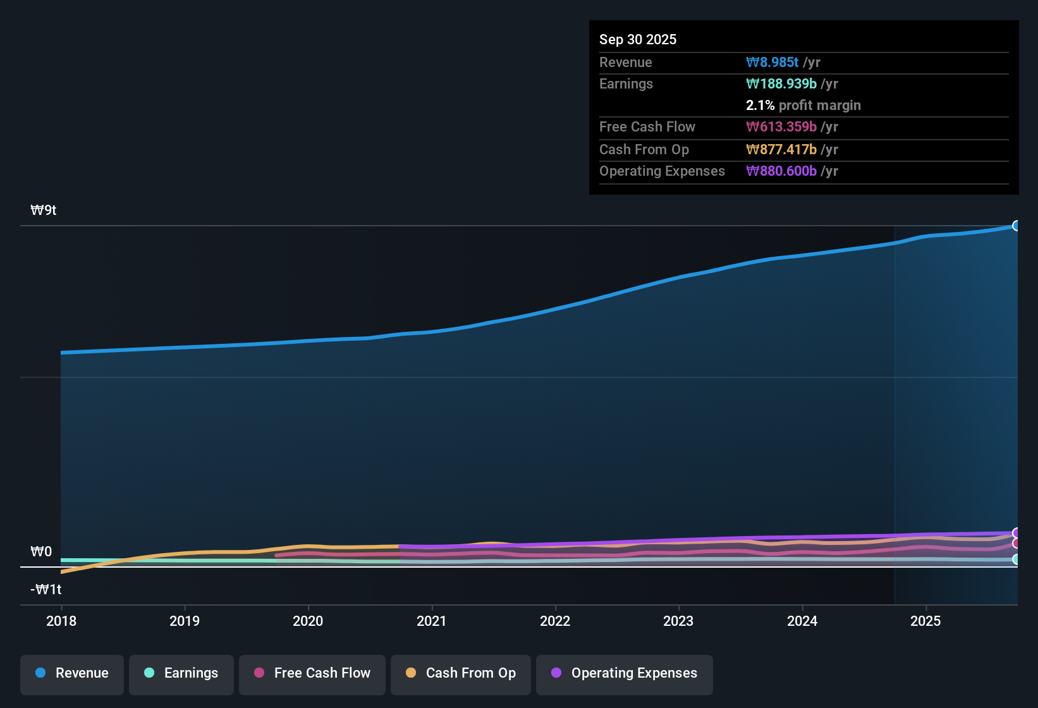Screen dimensions: 1038x708
Task: Toggle the Earnings series visibility
Action: 181,674
